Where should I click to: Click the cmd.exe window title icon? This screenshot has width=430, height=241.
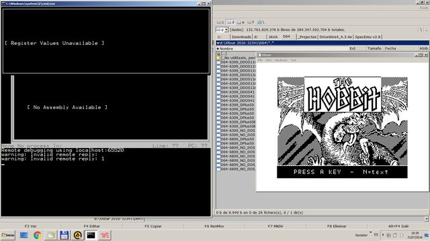(3, 3)
